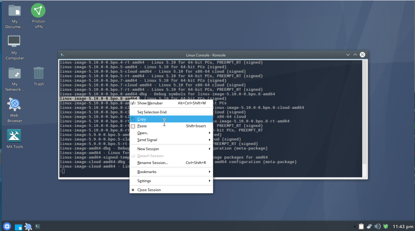The height and width of the screenshot is (231, 415).
Task: Open the My Network desktop folder
Action: pyautogui.click(x=15, y=79)
